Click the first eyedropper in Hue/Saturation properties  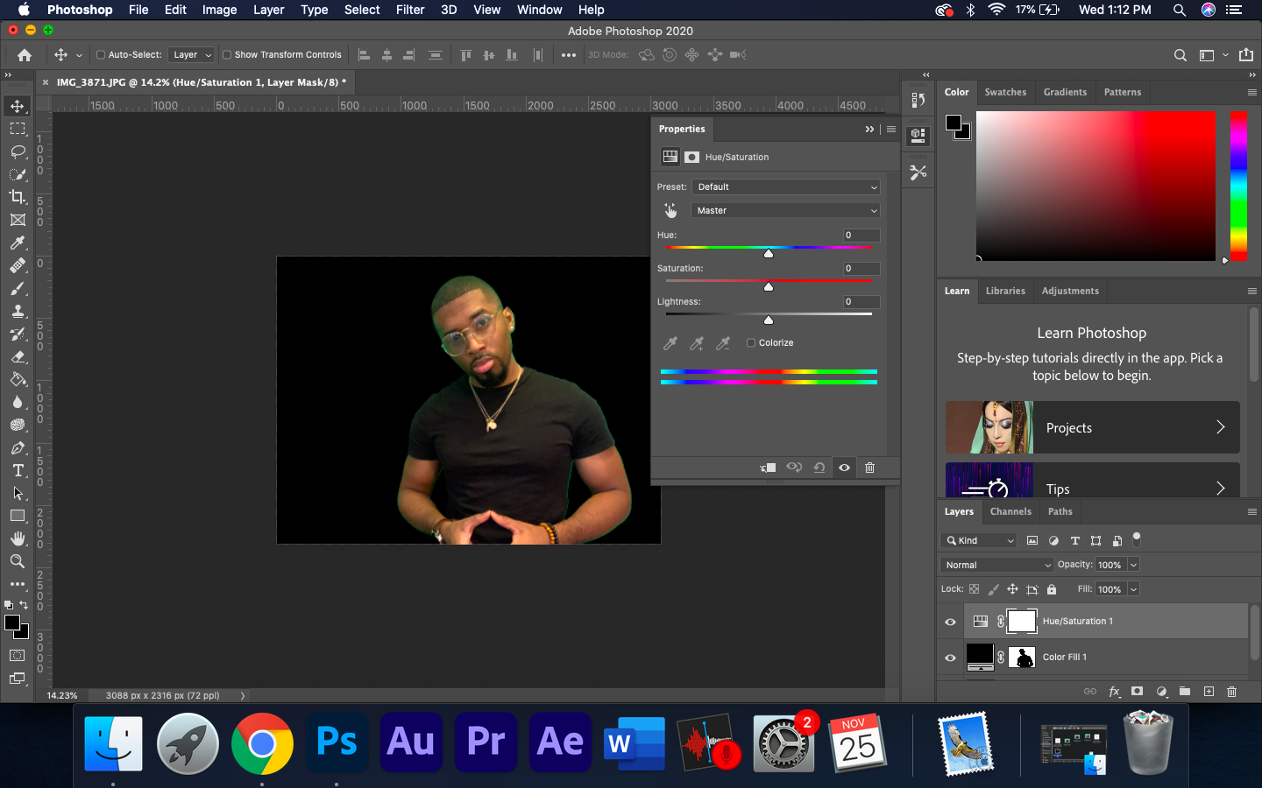coord(670,343)
